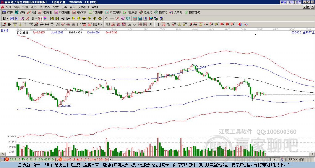315x168 pixels.
Task: Click the Md=7.4983 value
Action: (x=75, y=32)
